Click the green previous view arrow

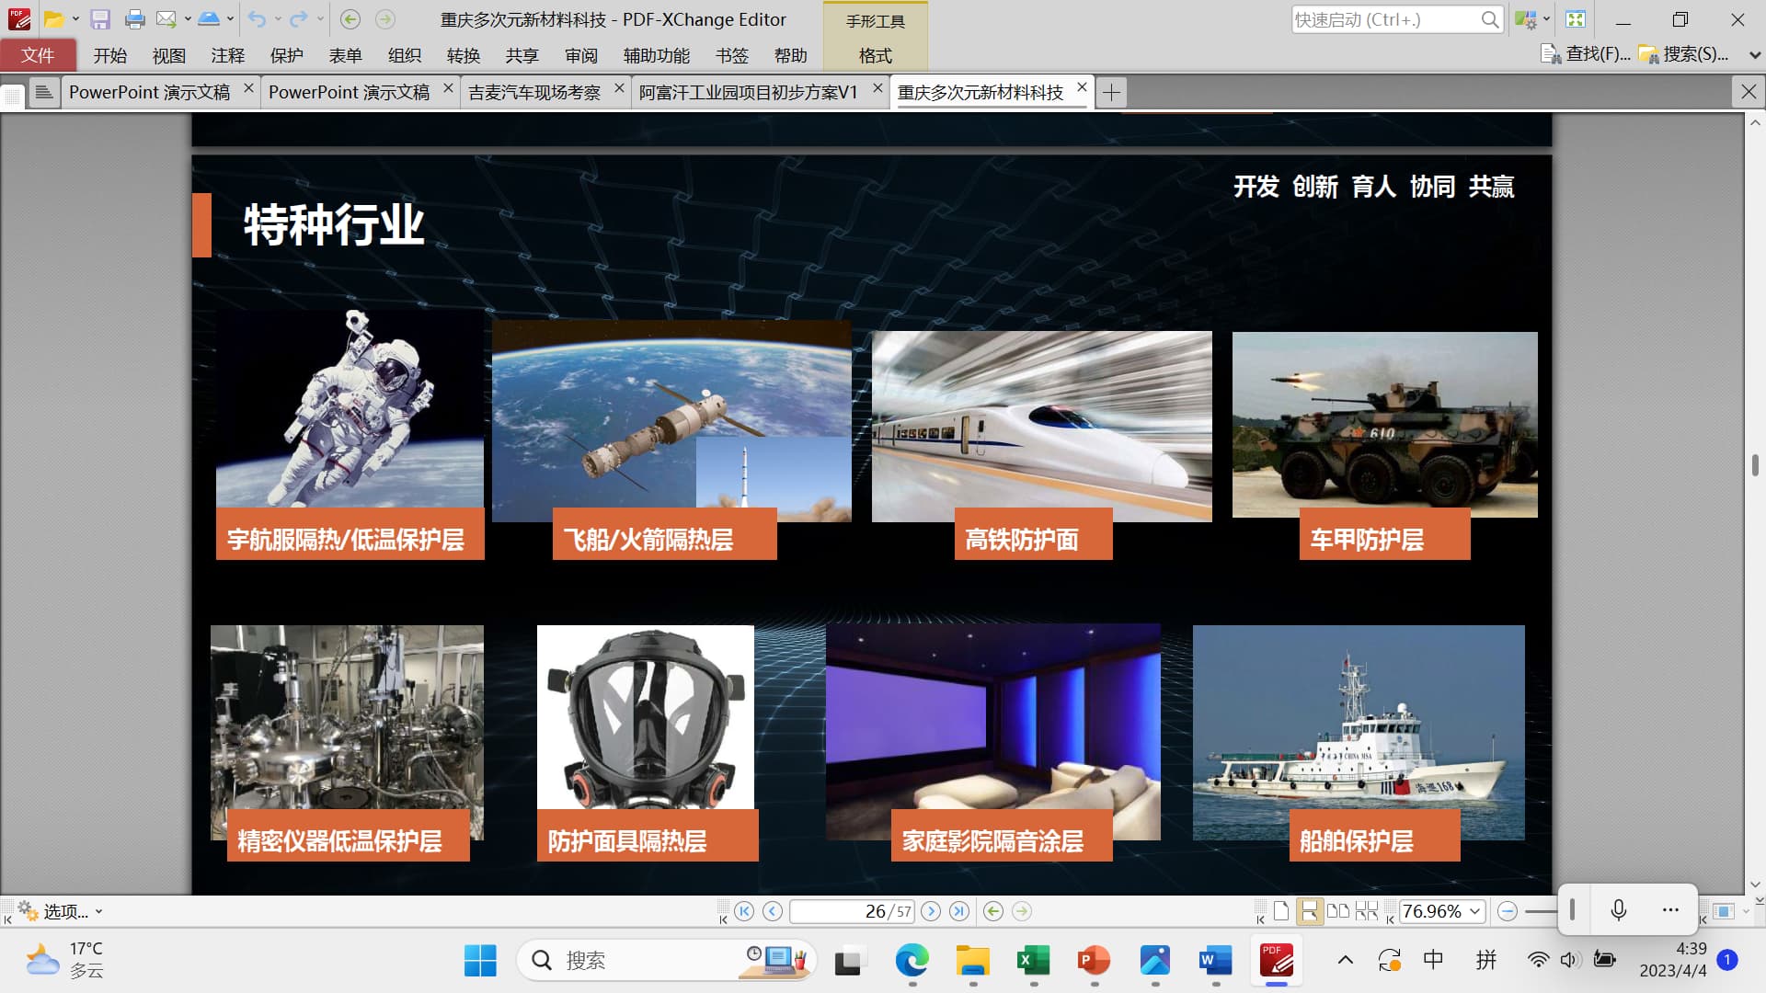992,911
